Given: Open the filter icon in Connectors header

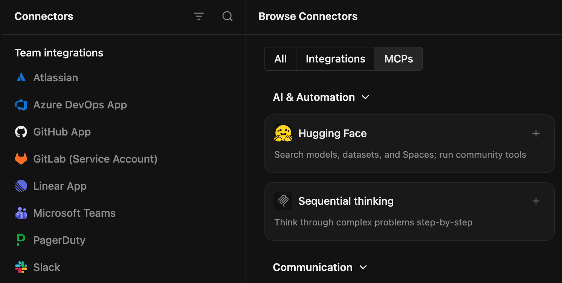Looking at the screenshot, I should tap(199, 16).
